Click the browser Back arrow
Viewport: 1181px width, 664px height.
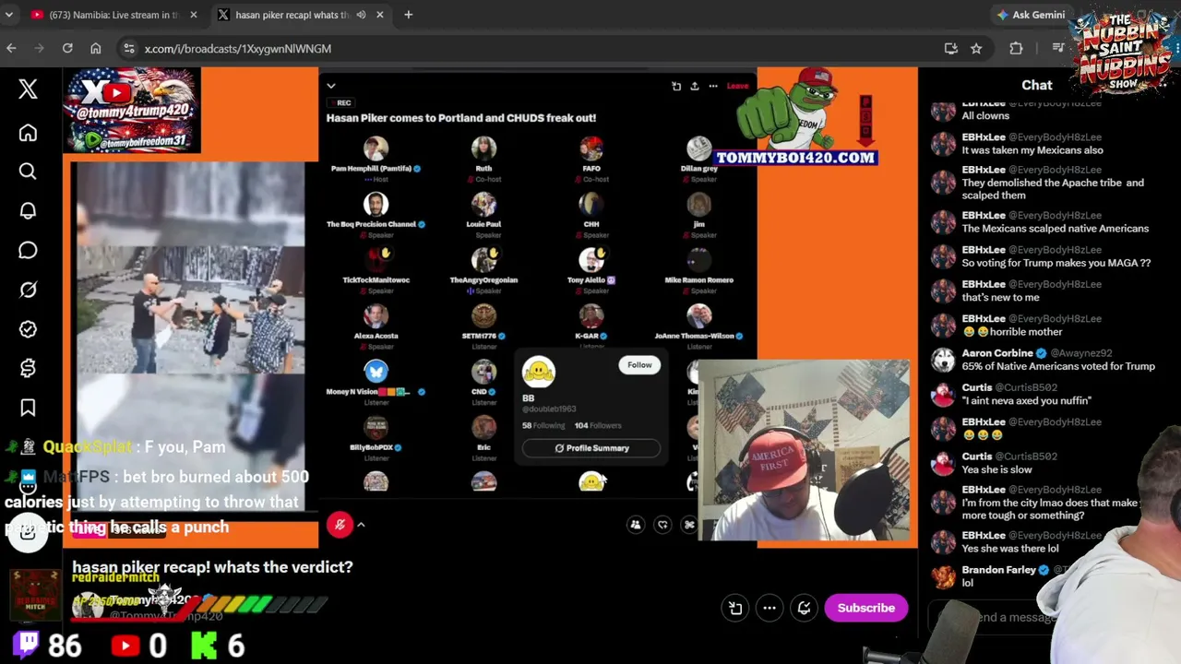(11, 48)
